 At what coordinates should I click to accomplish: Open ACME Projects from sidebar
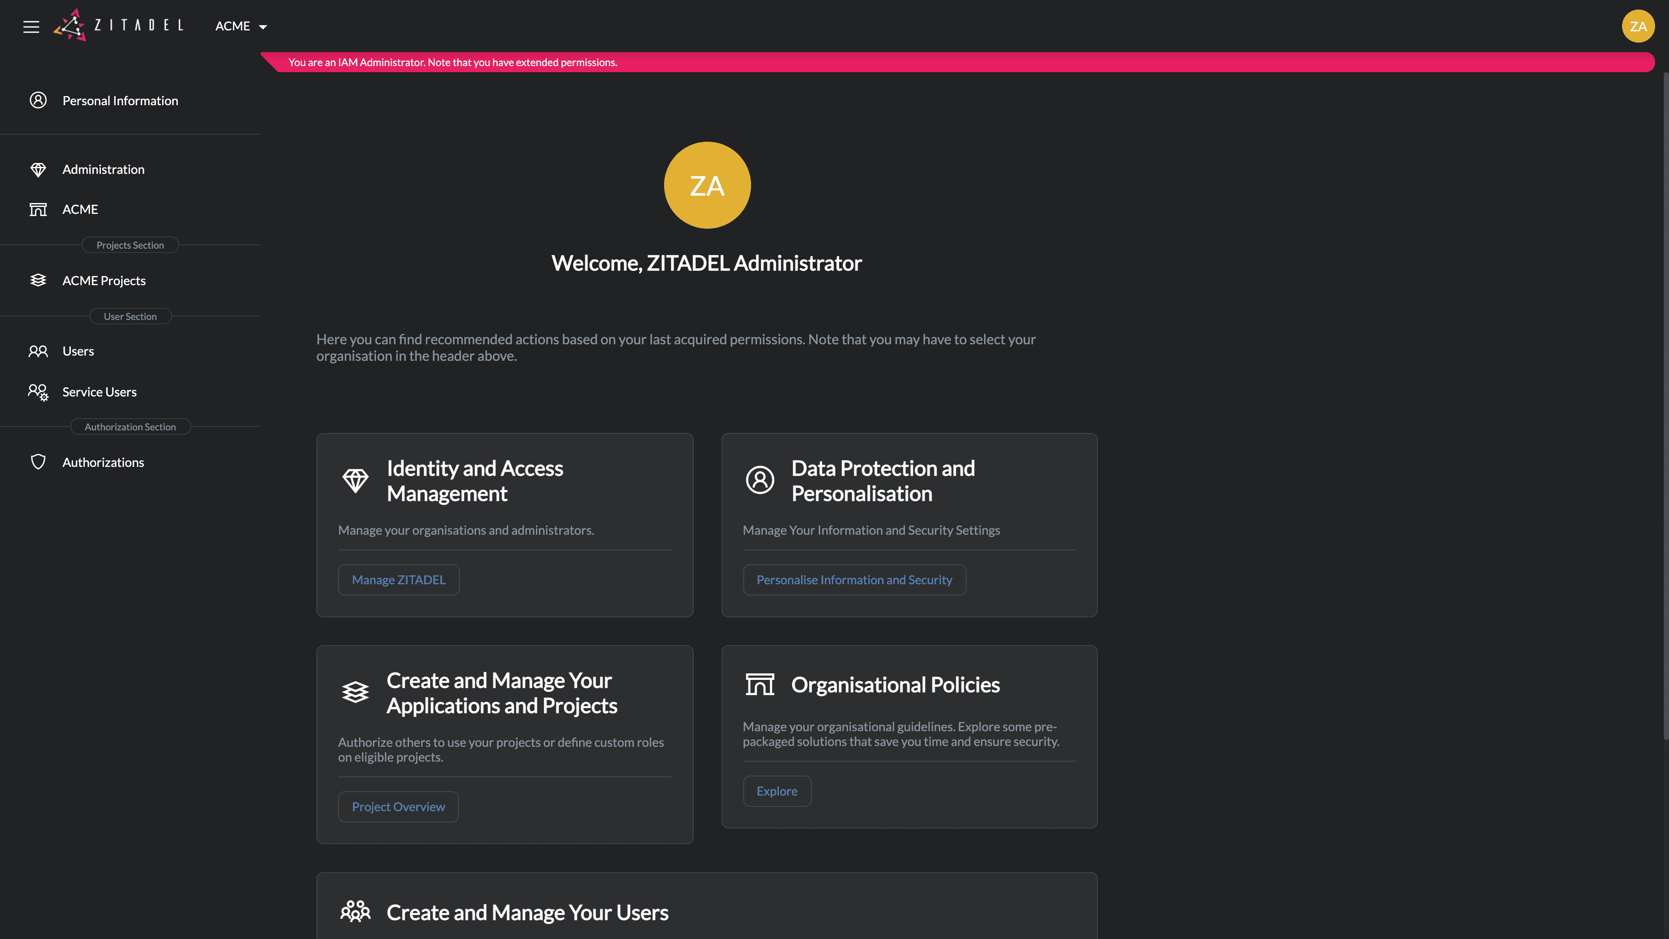pyautogui.click(x=104, y=280)
